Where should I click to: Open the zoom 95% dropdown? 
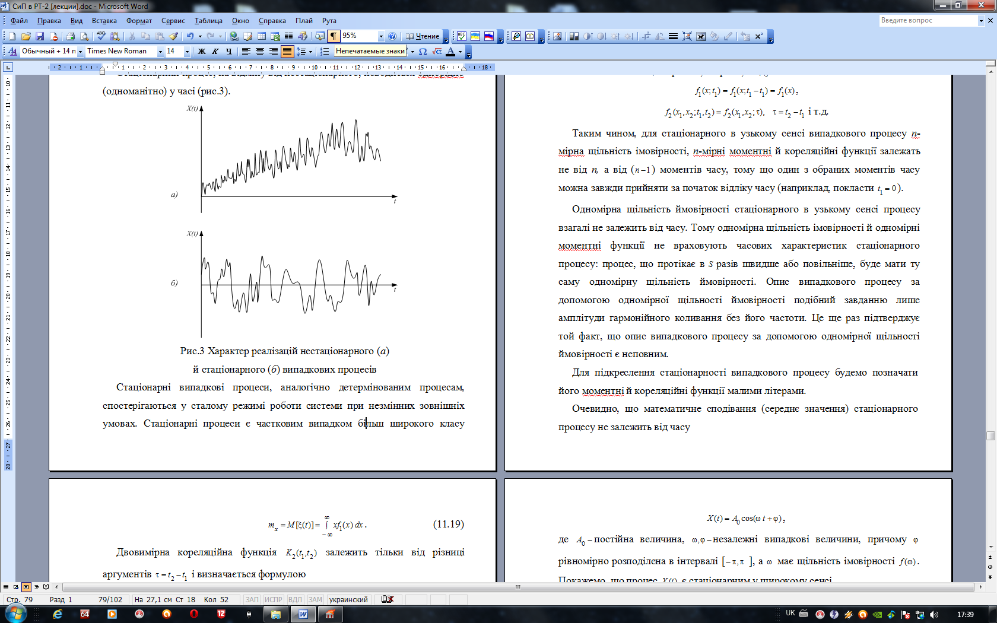381,36
